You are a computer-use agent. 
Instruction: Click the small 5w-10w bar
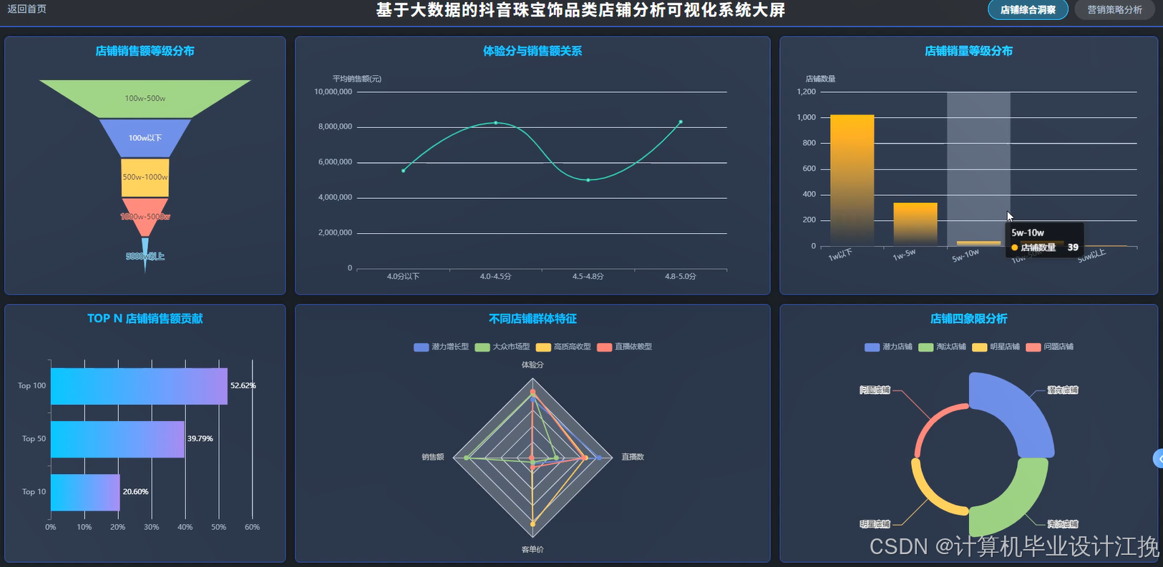pos(978,243)
